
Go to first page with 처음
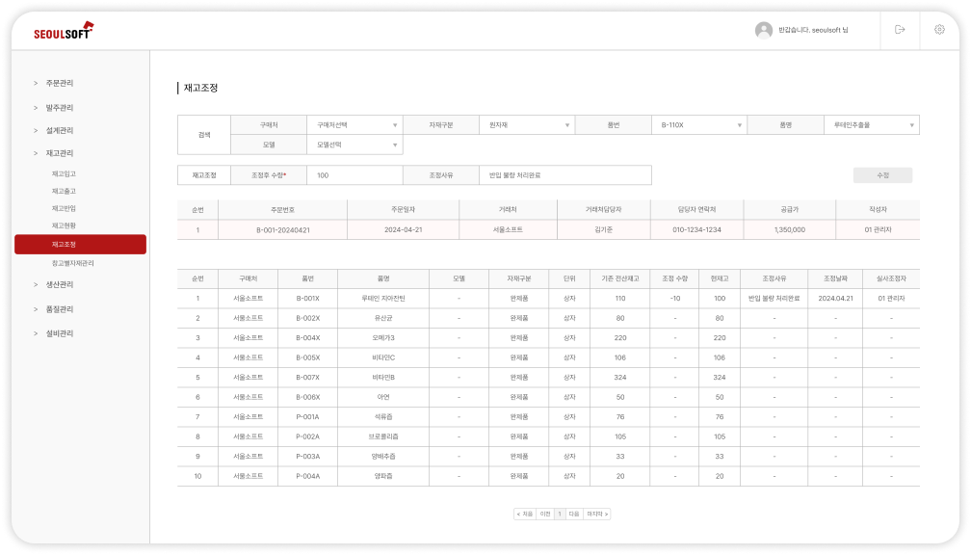click(524, 515)
